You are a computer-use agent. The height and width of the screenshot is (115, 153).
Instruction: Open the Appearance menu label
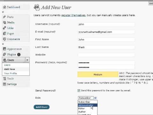[x=14, y=49]
